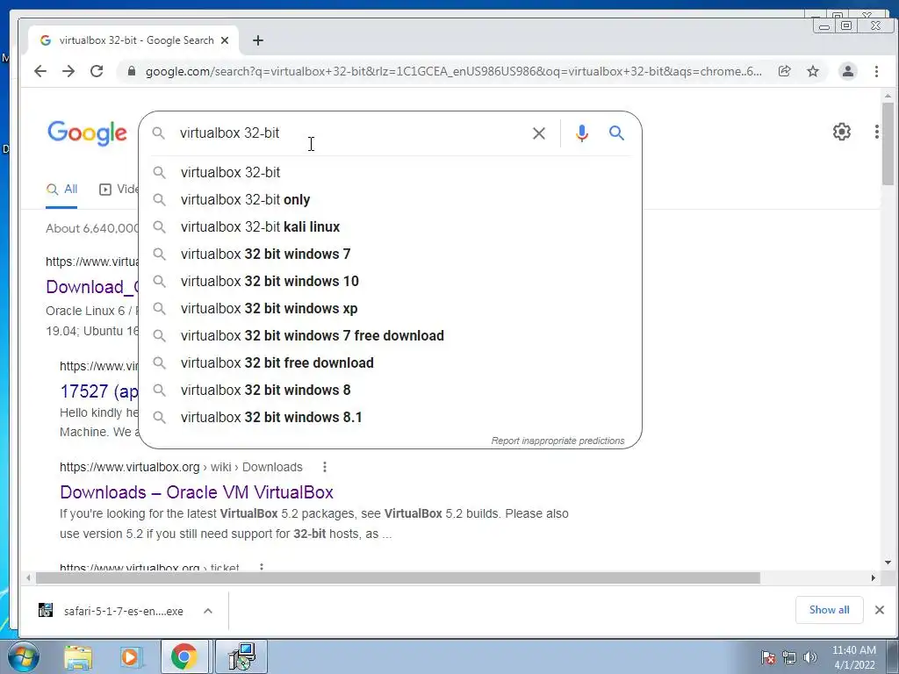The width and height of the screenshot is (899, 674).
Task: Open Windows Explorer from taskbar
Action: tap(78, 656)
